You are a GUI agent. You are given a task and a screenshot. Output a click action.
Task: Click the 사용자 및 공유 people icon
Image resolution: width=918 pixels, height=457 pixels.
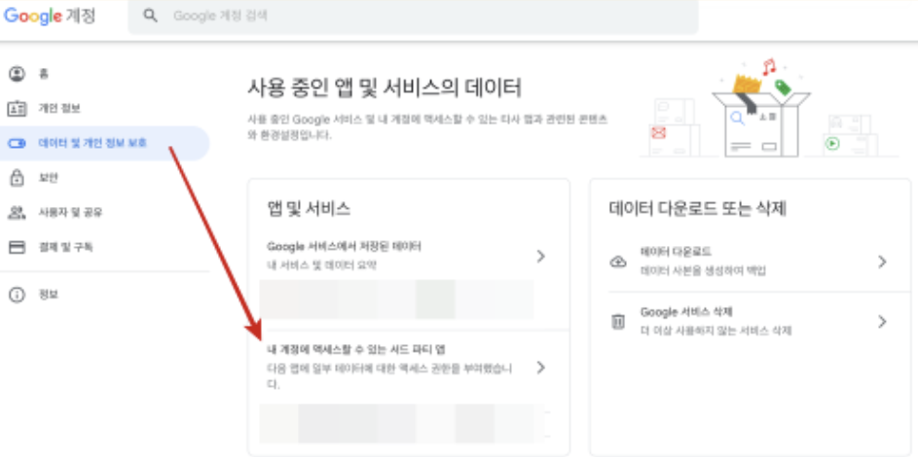(17, 212)
